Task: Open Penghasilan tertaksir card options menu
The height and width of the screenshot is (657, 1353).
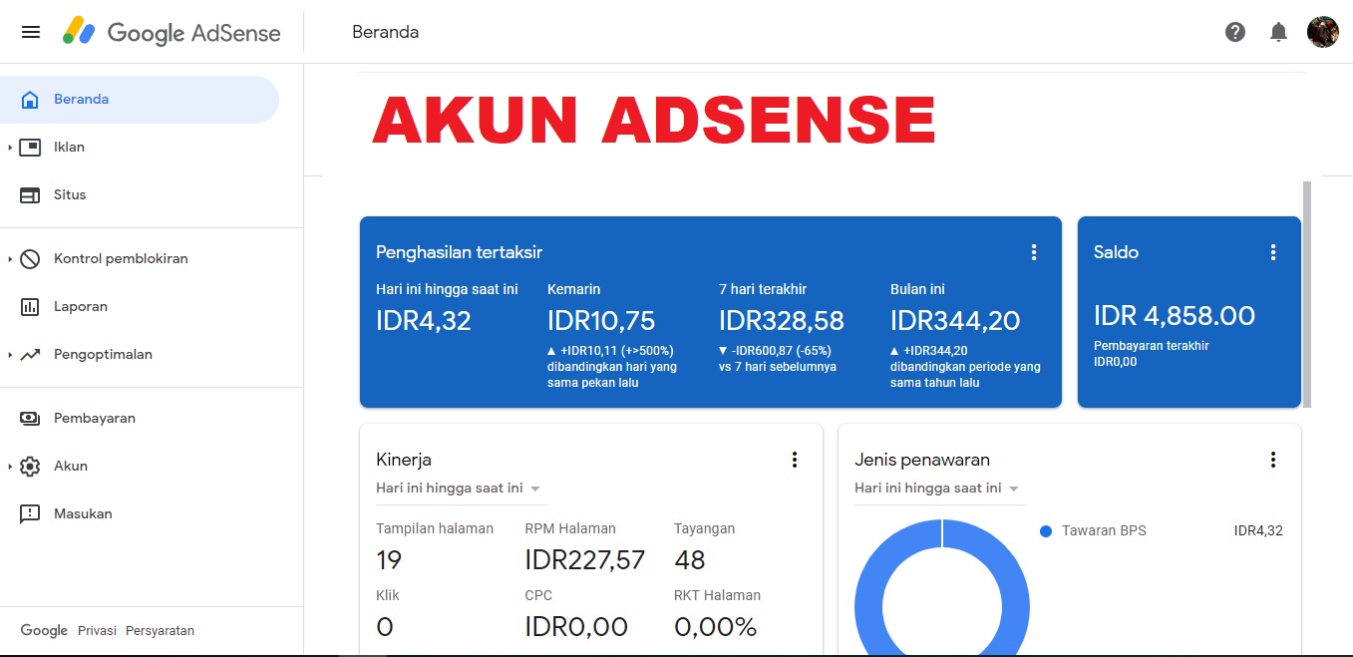Action: coord(1034,252)
